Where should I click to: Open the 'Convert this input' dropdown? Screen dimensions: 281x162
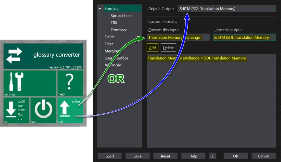coord(178,37)
